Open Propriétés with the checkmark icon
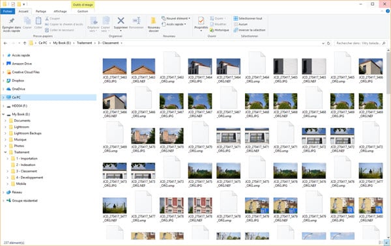This screenshot has height=246, width=391. pos(201,20)
